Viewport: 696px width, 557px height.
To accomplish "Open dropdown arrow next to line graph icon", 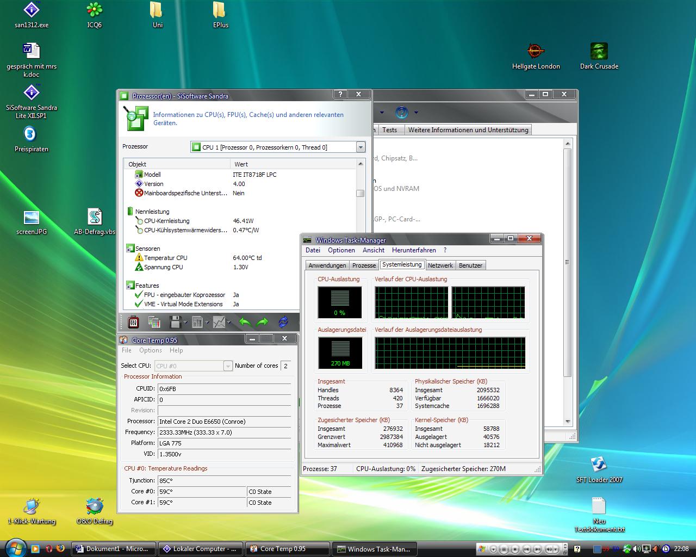I will [x=229, y=323].
